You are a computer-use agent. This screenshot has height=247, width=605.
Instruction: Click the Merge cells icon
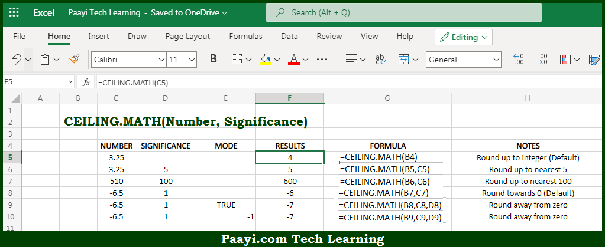pyautogui.click(x=403, y=60)
